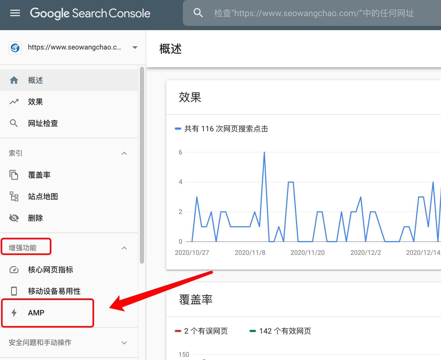Click the 索引 section header label
This screenshot has height=360, width=441.
16,153
